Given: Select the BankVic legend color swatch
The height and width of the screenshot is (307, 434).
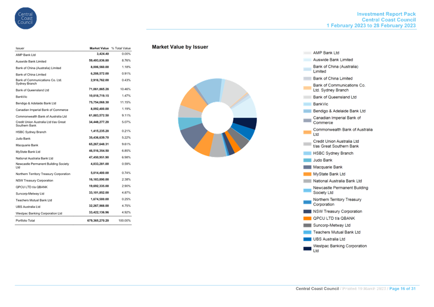Looking at the screenshot, I should click(x=307, y=104).
